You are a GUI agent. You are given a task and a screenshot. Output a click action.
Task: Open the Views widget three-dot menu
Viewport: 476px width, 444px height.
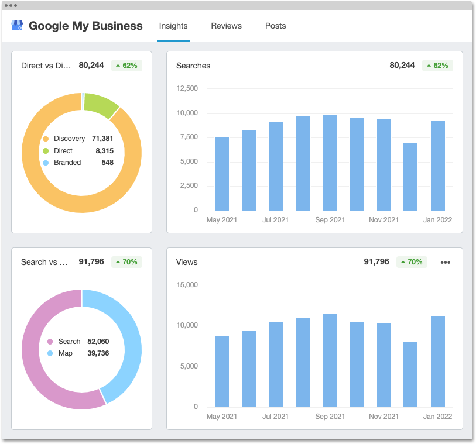coord(445,262)
